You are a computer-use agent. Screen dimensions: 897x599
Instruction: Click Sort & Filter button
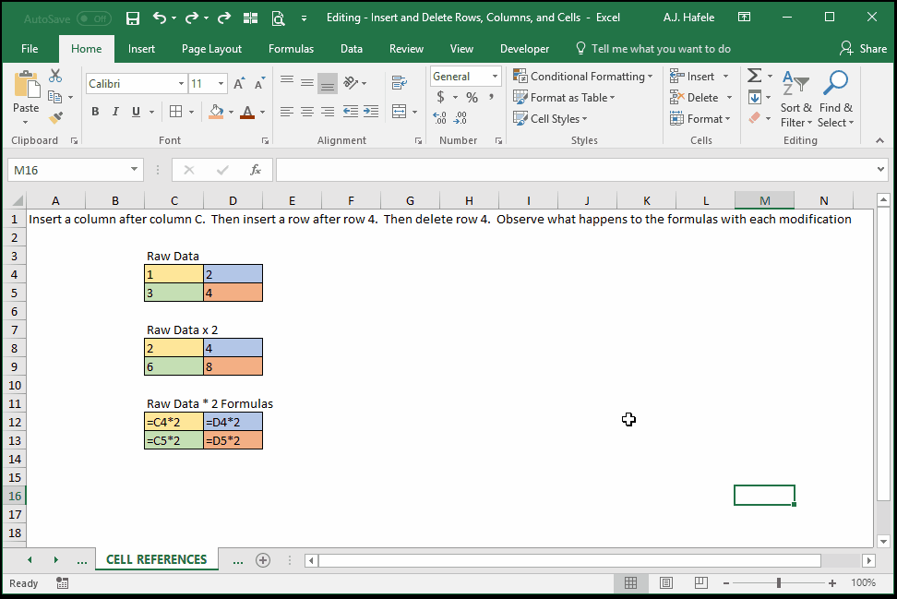(795, 99)
